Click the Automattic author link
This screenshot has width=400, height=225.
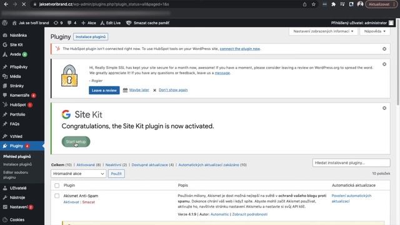pyautogui.click(x=219, y=214)
